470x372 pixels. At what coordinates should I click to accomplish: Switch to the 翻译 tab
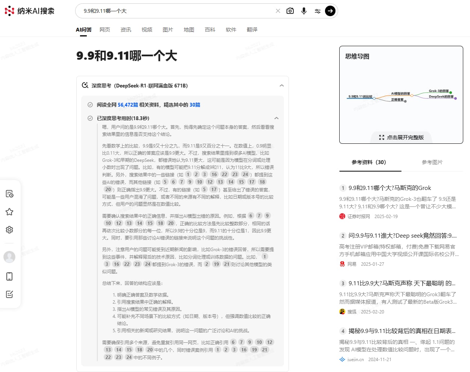252,30
